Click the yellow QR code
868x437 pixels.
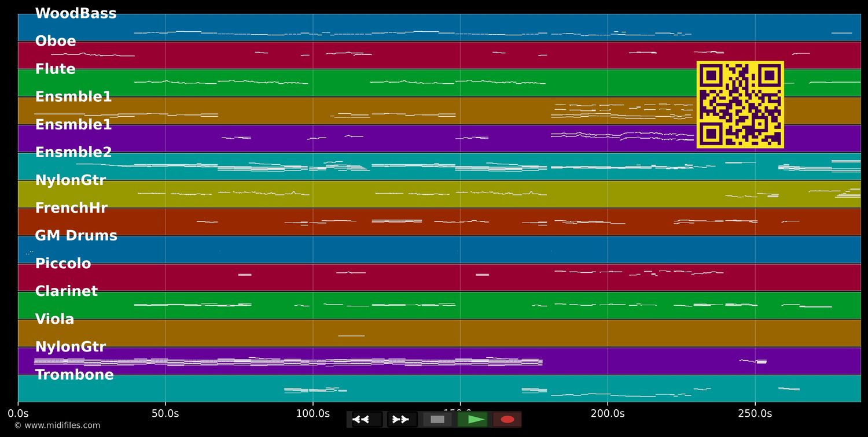740,105
